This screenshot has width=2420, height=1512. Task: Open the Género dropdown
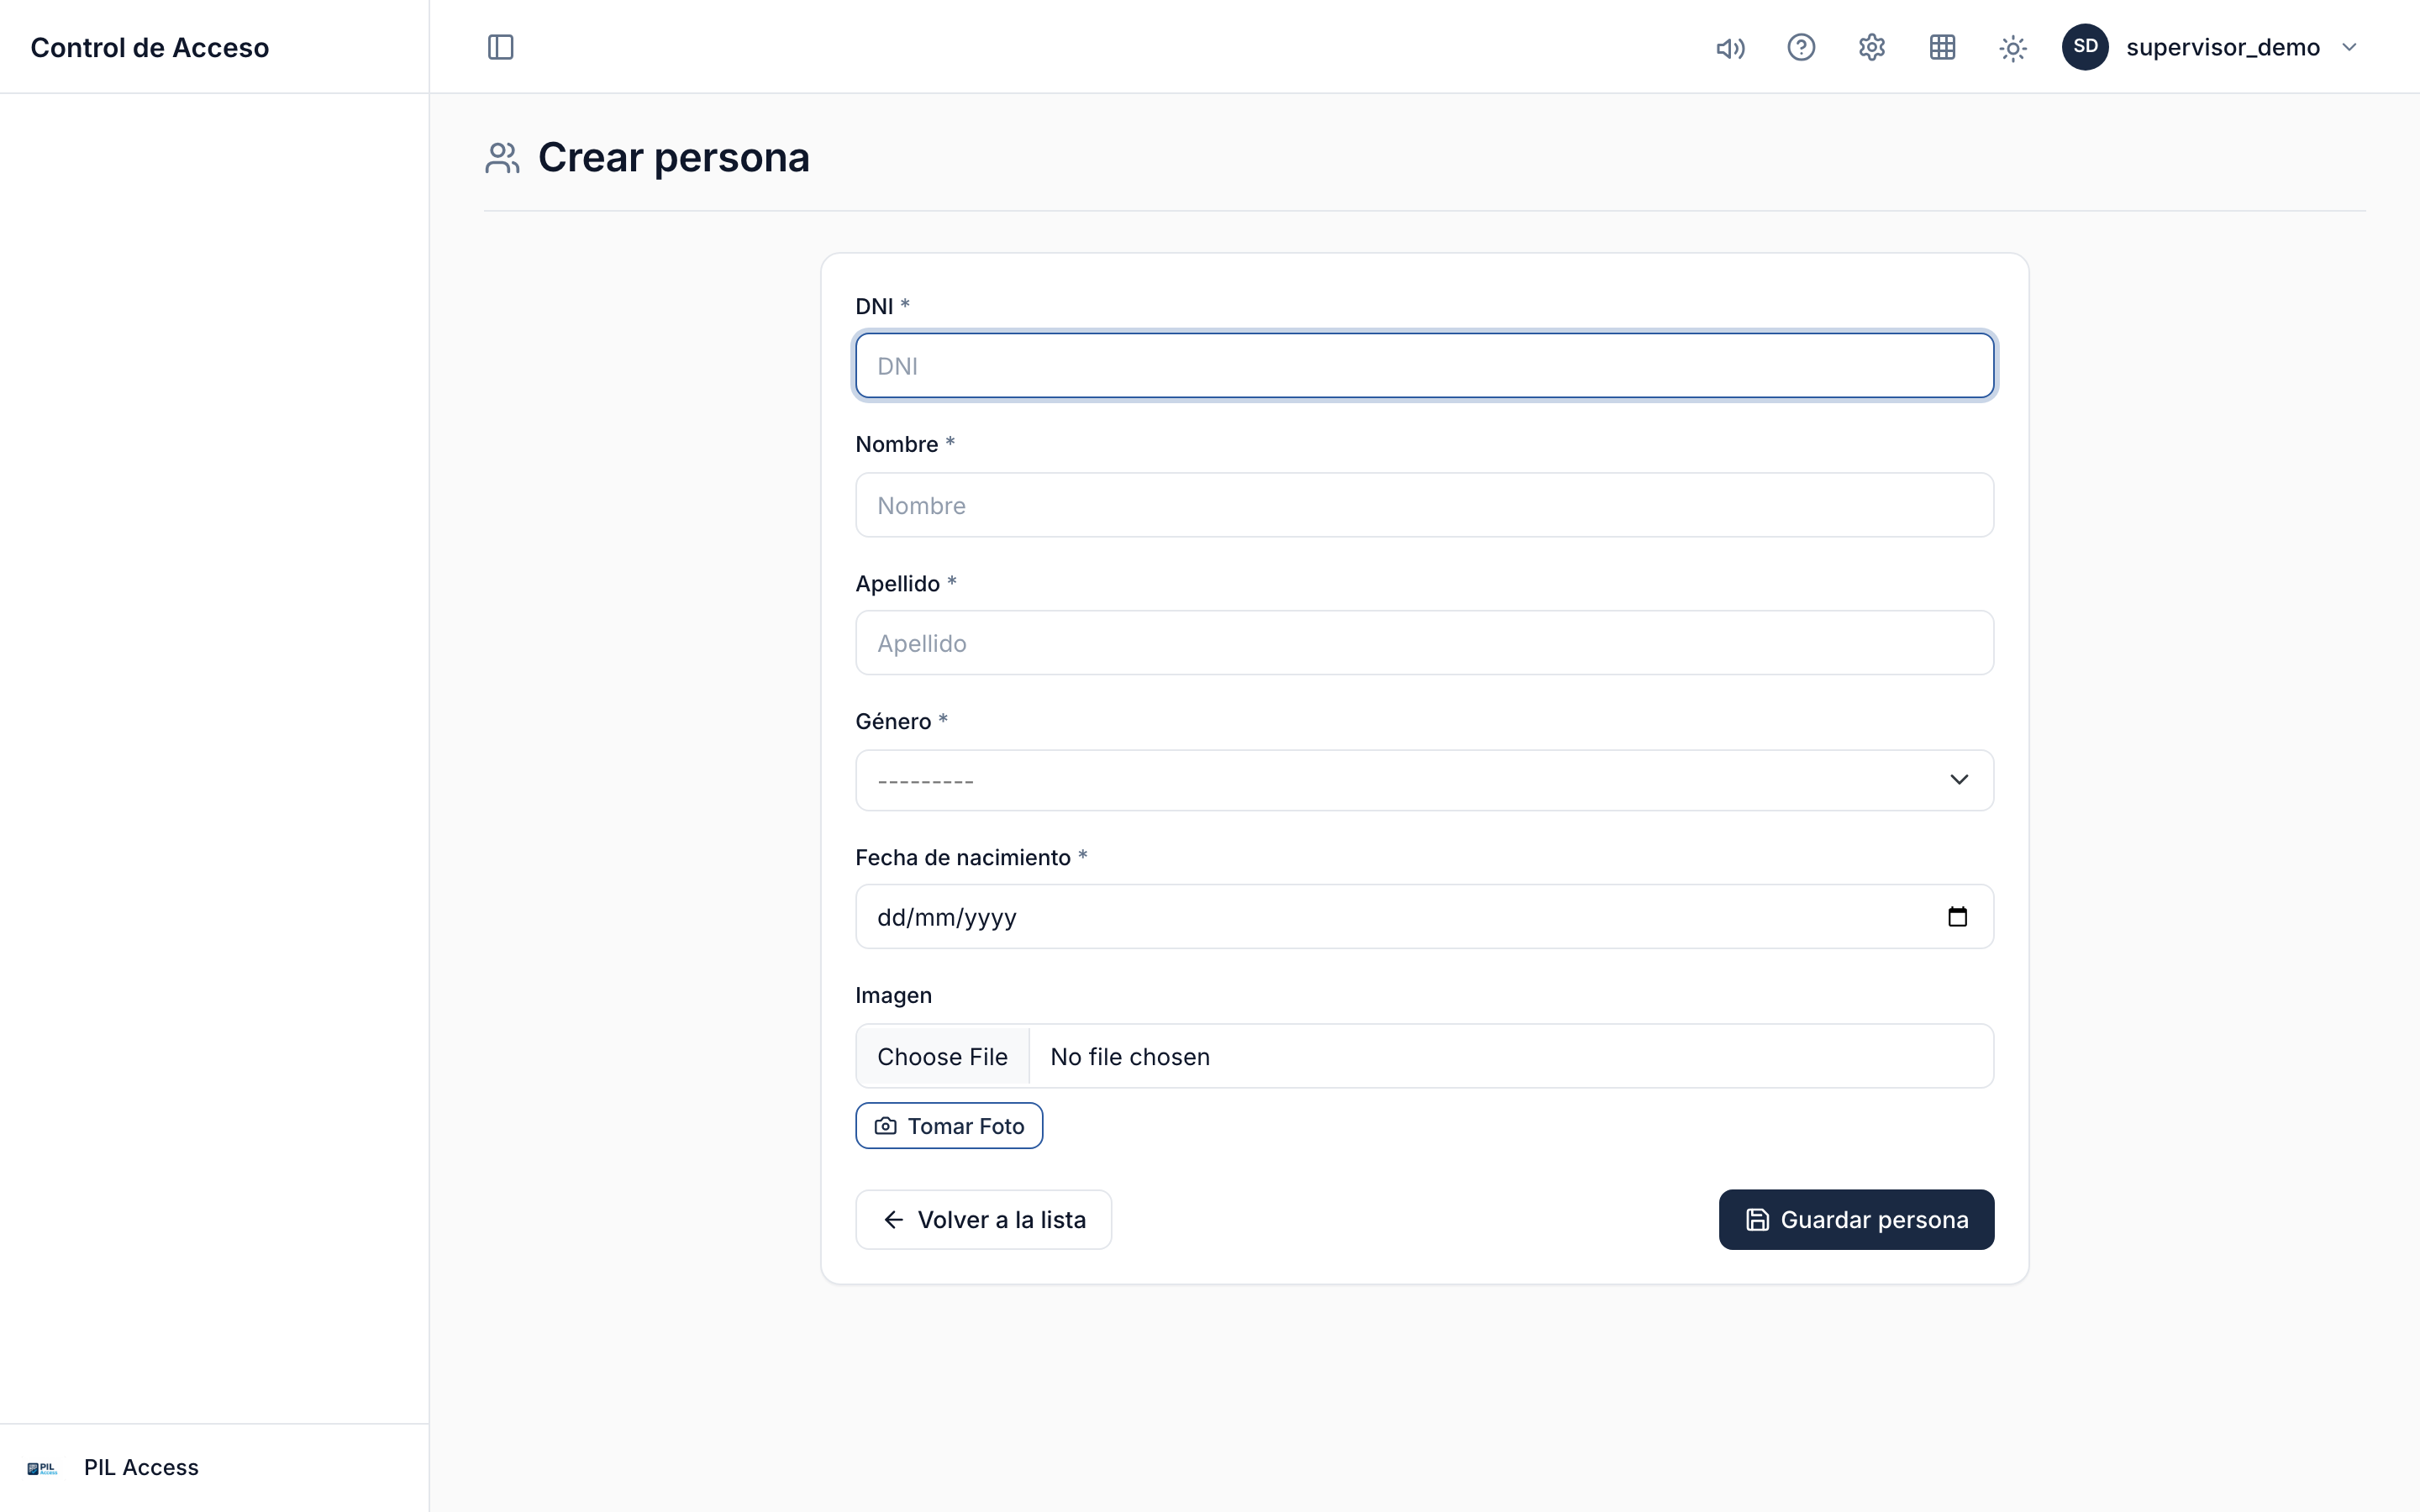(1424, 780)
